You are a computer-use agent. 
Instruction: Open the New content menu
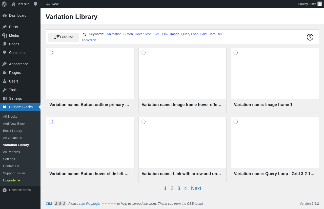(52, 4)
